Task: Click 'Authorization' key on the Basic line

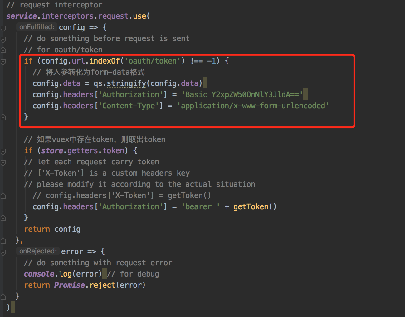Action: pos(131,95)
